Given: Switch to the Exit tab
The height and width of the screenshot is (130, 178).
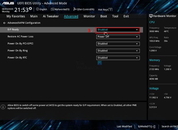Looking at the screenshot, I should 126,16.
